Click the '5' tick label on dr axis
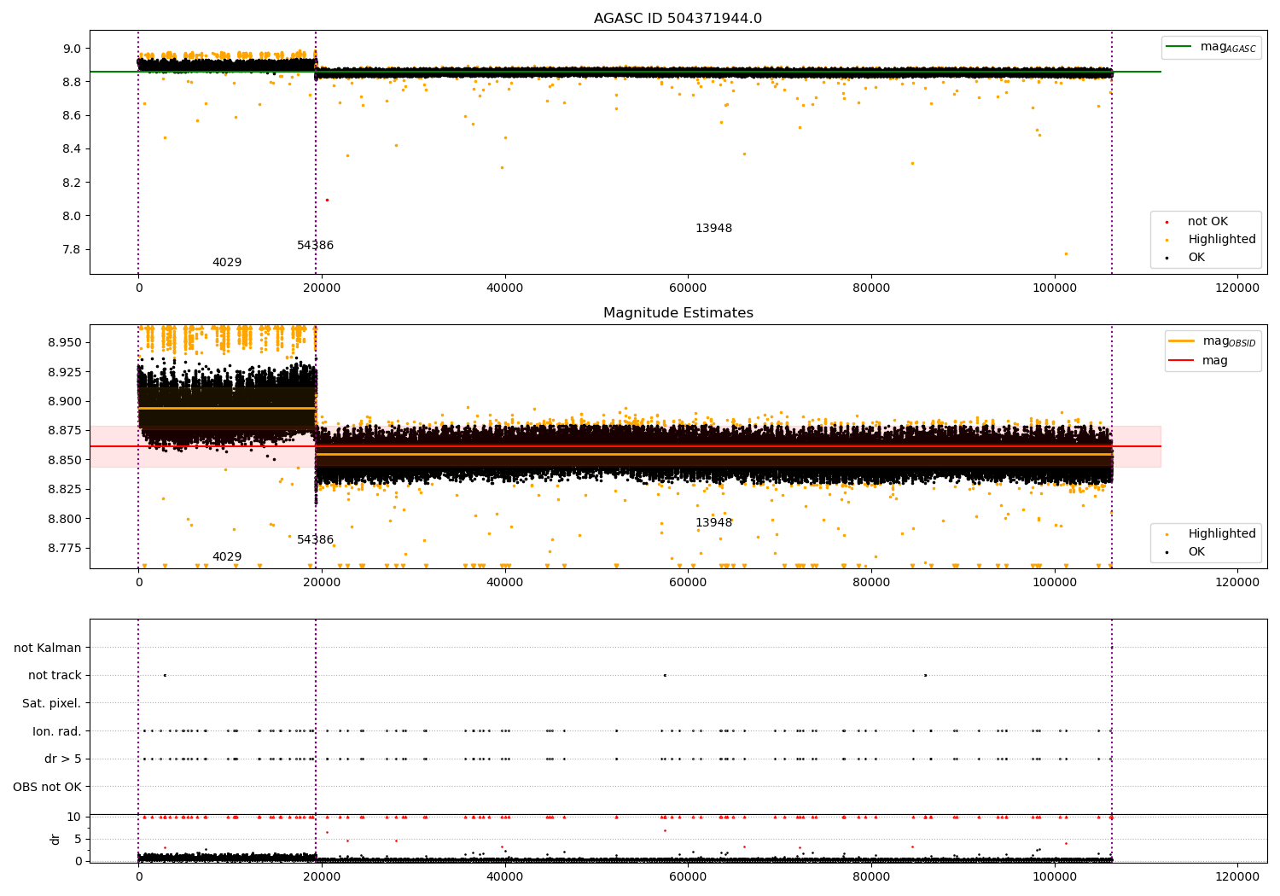This screenshot has height=896, width=1280. click(x=78, y=840)
